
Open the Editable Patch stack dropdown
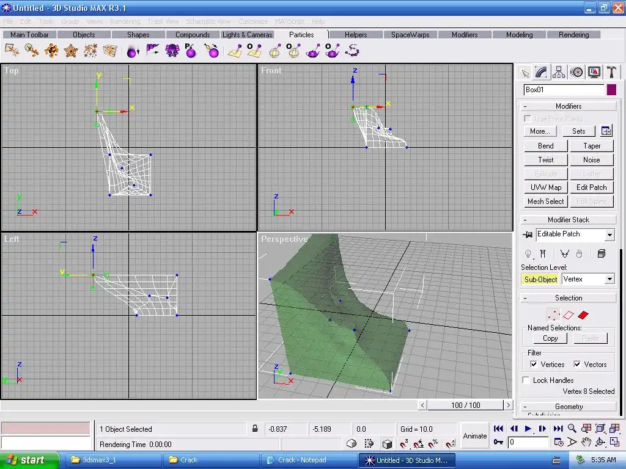pos(609,235)
